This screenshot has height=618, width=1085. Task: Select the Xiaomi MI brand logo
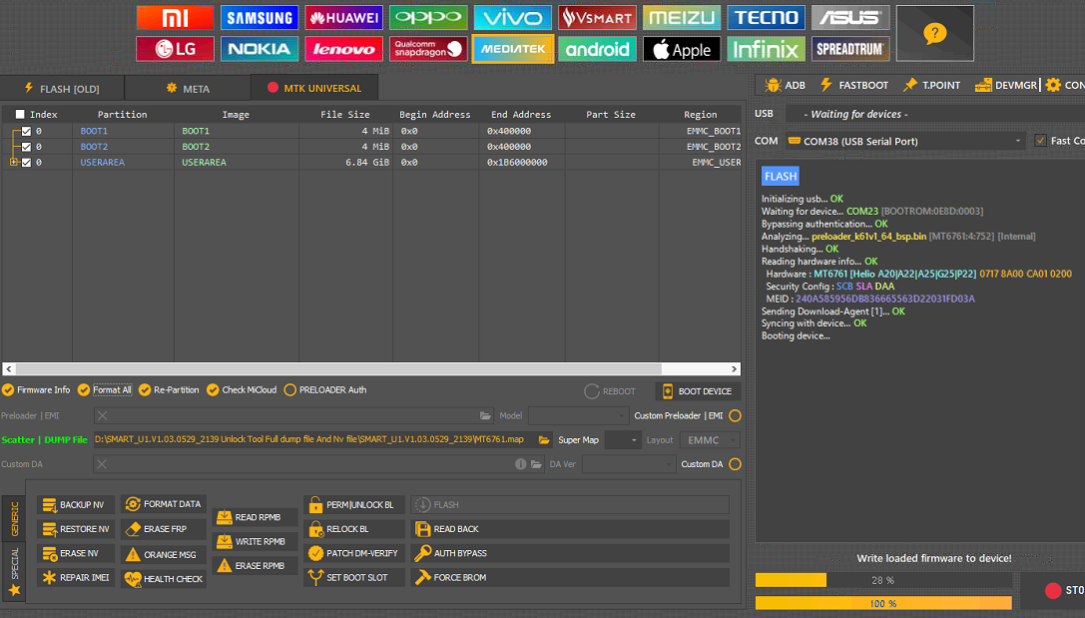pos(175,17)
